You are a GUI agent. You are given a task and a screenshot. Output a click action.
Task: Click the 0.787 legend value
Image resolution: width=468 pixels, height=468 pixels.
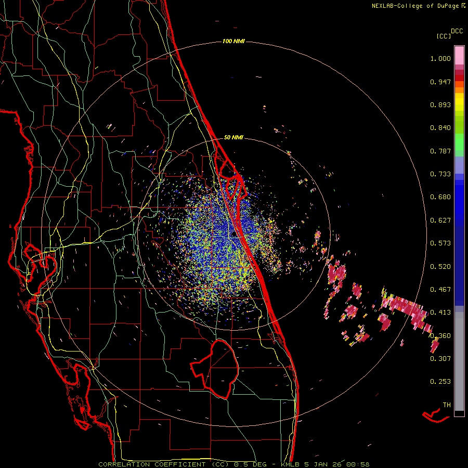pyautogui.click(x=440, y=151)
